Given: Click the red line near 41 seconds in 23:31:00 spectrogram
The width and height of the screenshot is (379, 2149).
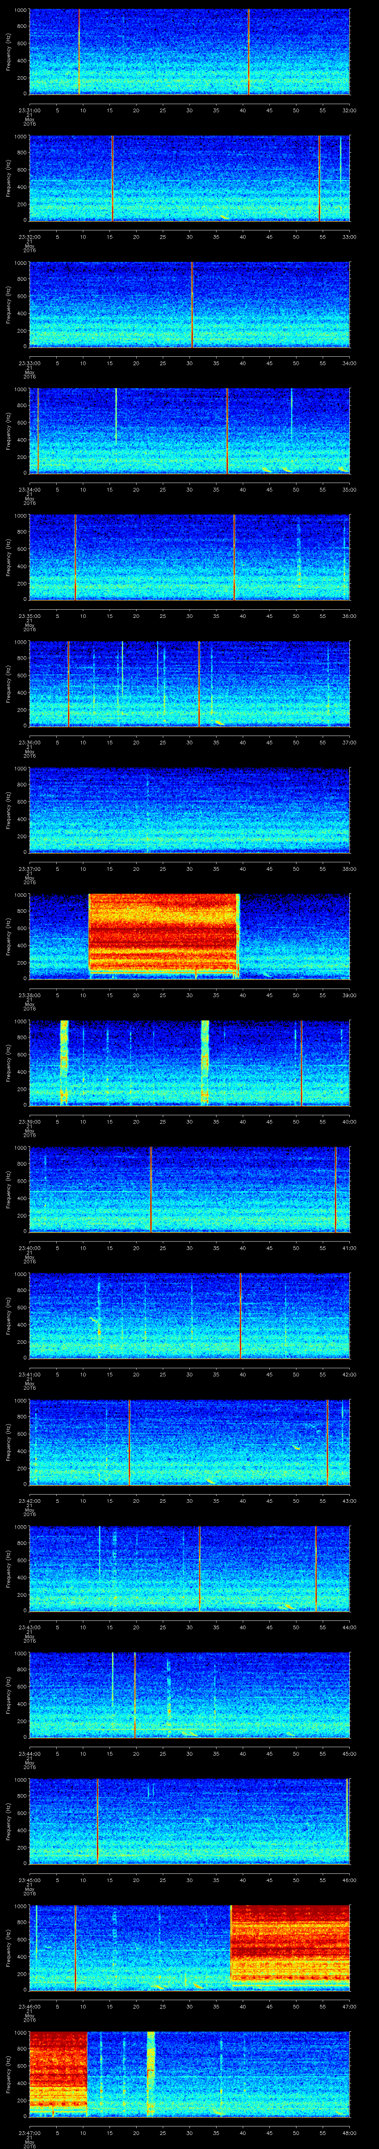Looking at the screenshot, I should tap(248, 52).
